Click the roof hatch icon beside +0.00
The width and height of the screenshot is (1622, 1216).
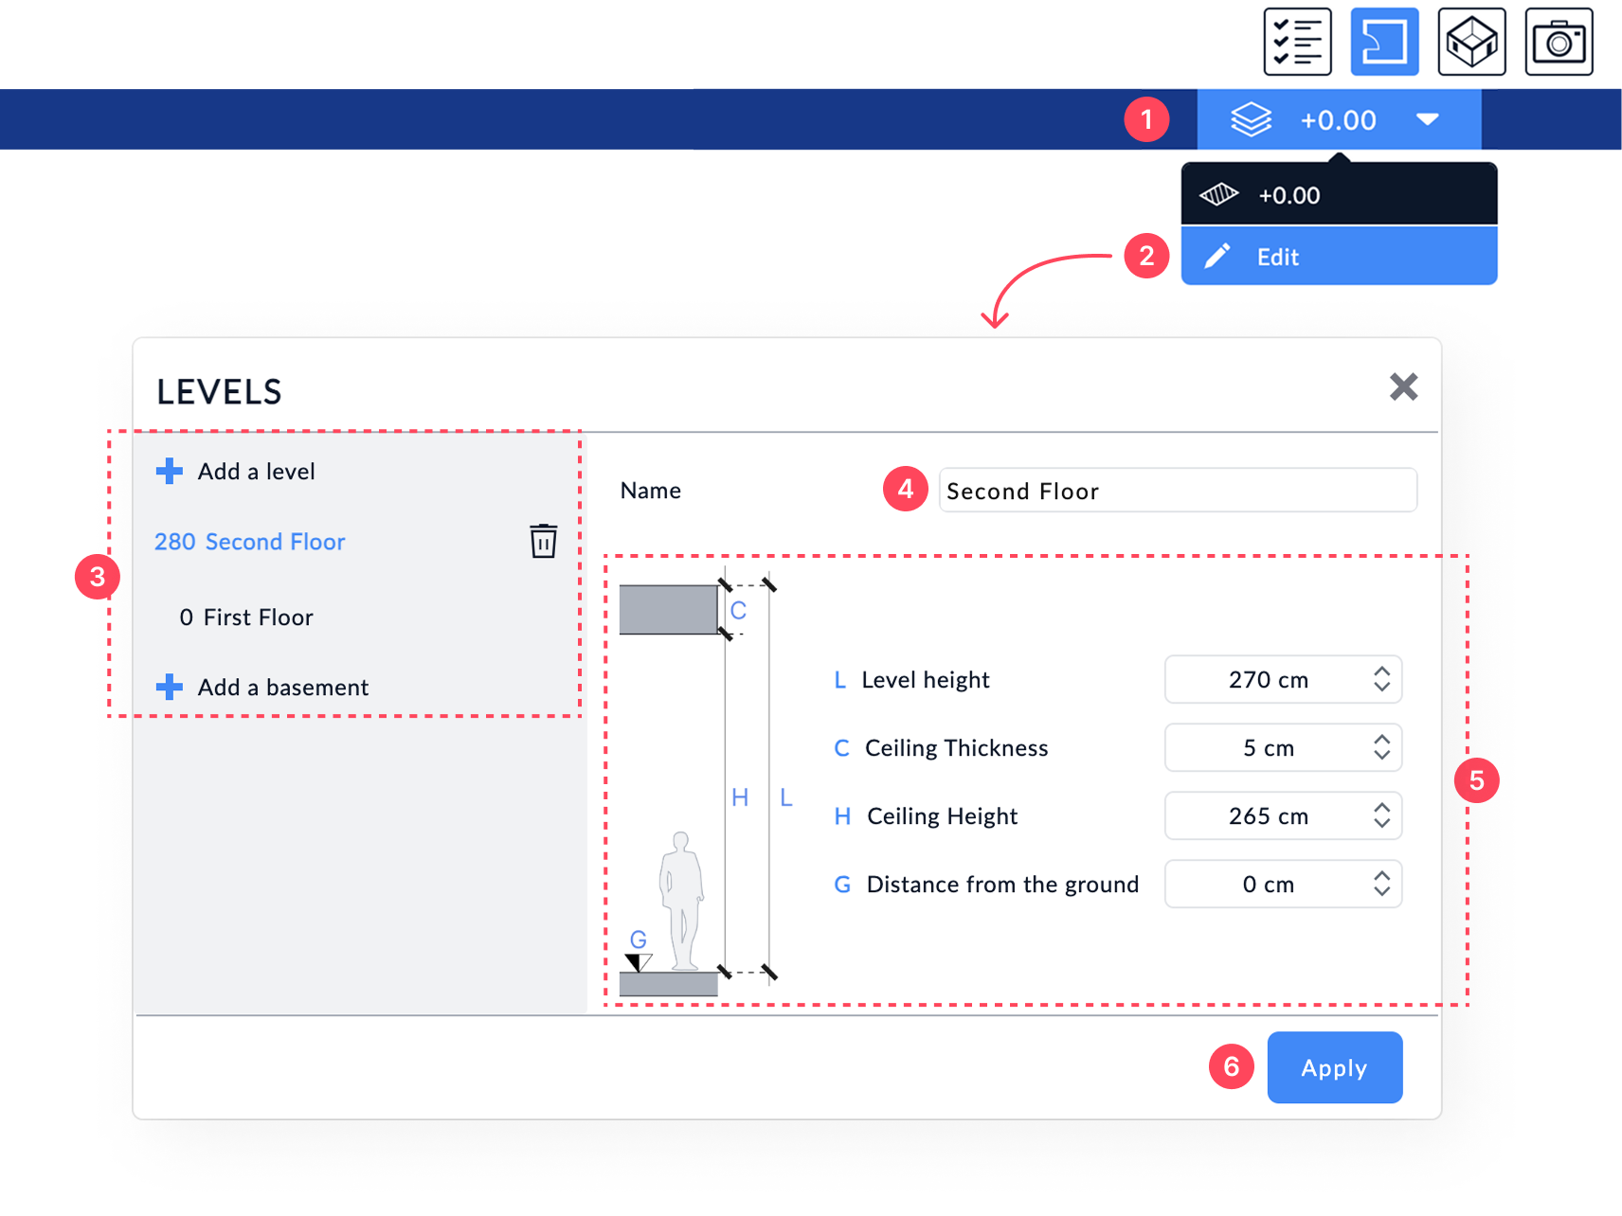(1217, 194)
